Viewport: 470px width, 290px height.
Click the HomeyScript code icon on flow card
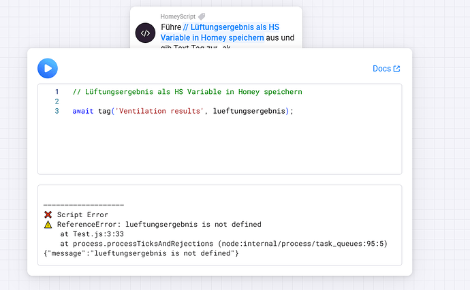145,33
